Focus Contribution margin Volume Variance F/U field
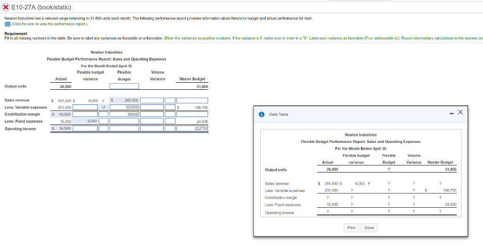 pyautogui.click(x=170, y=114)
